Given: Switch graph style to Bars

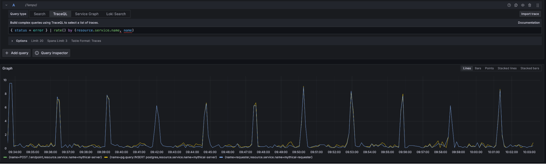Looking at the screenshot, I should click(x=478, y=68).
